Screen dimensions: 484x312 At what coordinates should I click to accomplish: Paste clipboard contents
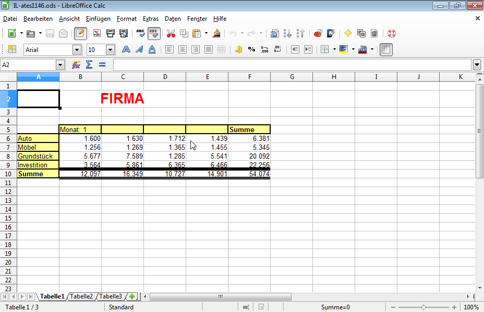(197, 33)
